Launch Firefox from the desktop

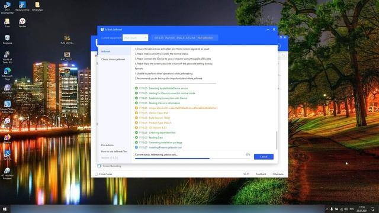click(x=7, y=139)
